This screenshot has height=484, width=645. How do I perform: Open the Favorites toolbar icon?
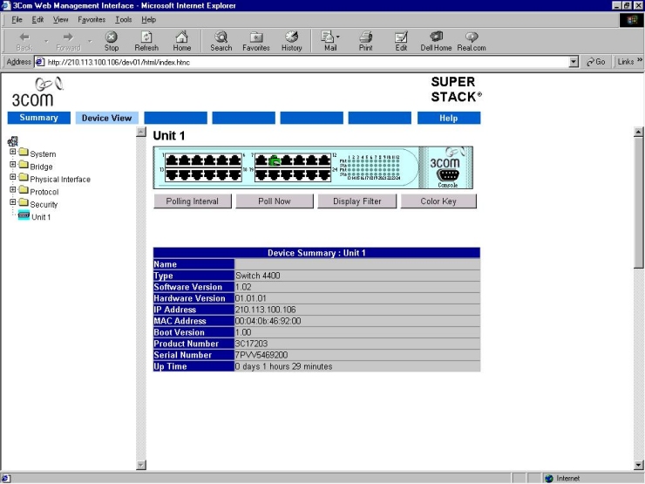click(x=256, y=37)
